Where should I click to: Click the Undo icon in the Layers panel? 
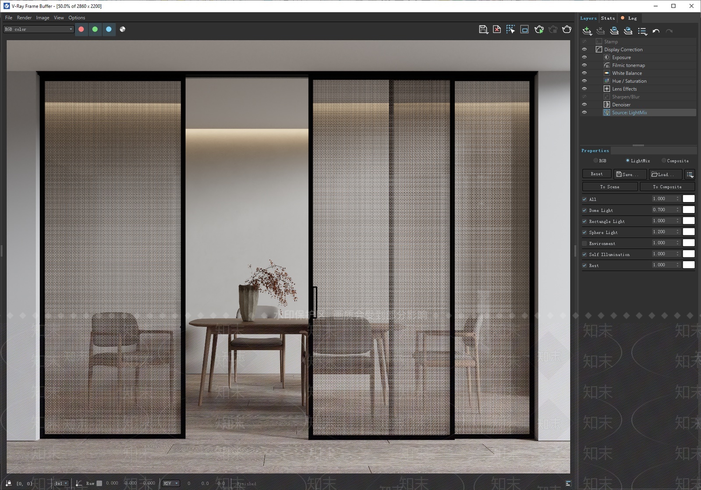tap(656, 31)
